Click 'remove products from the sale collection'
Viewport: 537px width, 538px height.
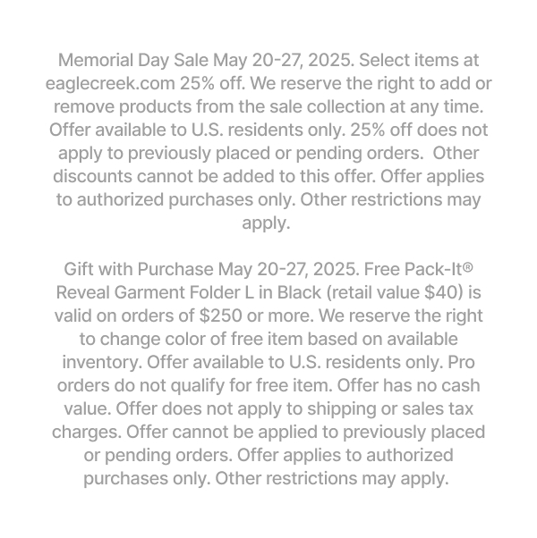(x=219, y=107)
